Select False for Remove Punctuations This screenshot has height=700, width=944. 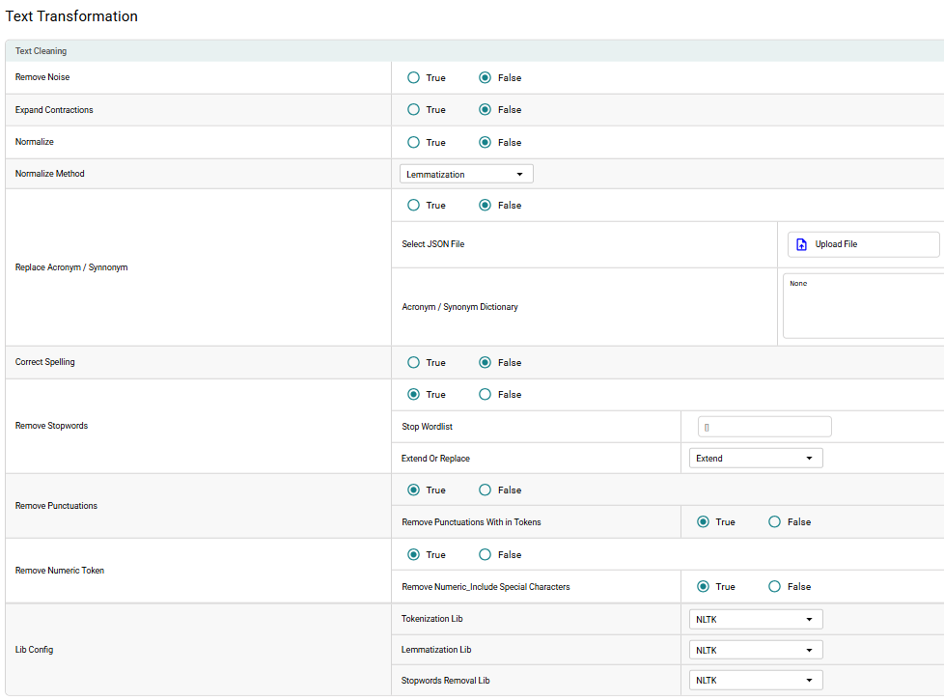(x=486, y=490)
